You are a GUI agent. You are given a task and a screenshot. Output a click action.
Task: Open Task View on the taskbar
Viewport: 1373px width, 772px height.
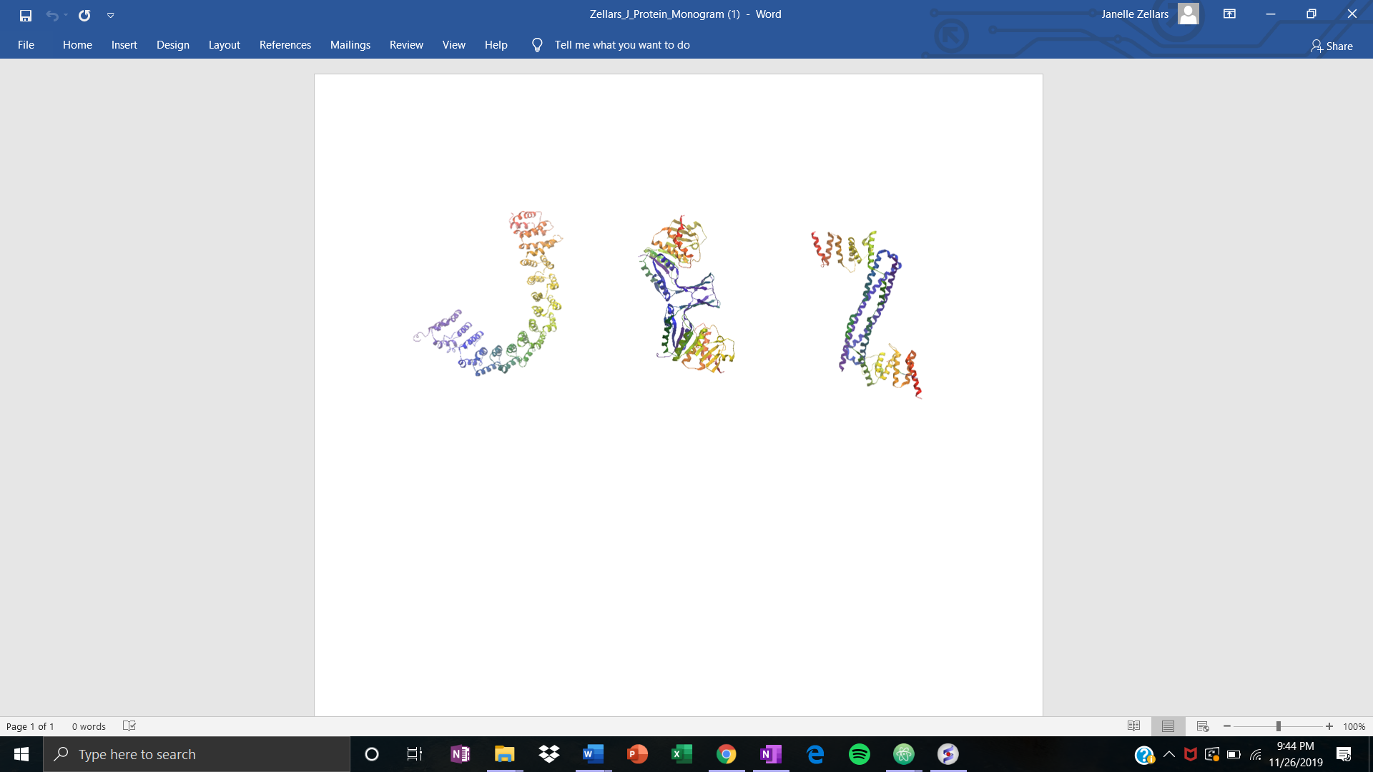click(x=415, y=754)
